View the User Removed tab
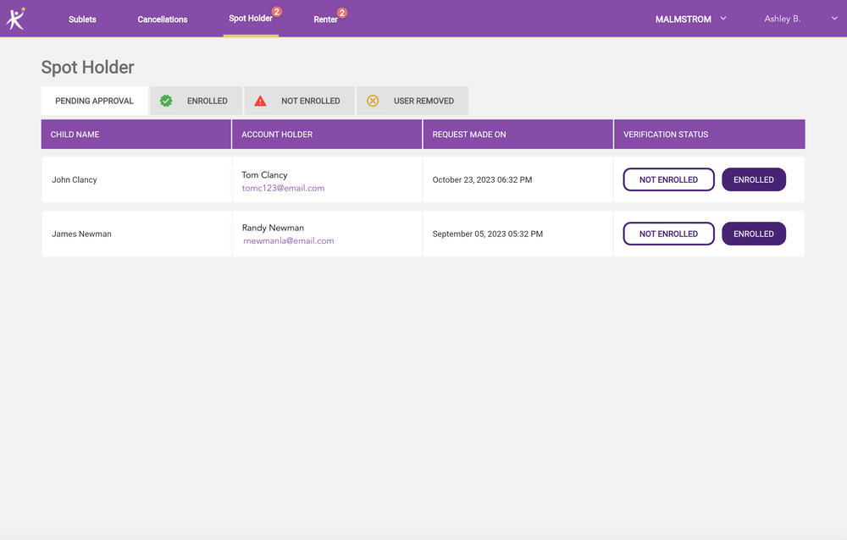847x540 pixels. coord(423,101)
